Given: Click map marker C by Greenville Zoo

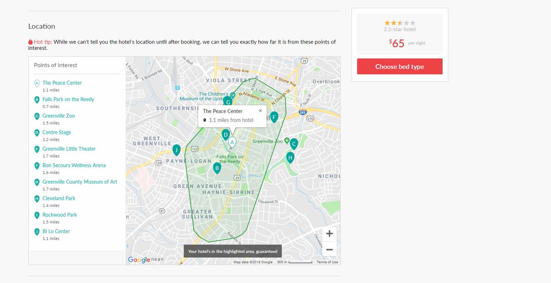Looking at the screenshot, I should coord(294,144).
